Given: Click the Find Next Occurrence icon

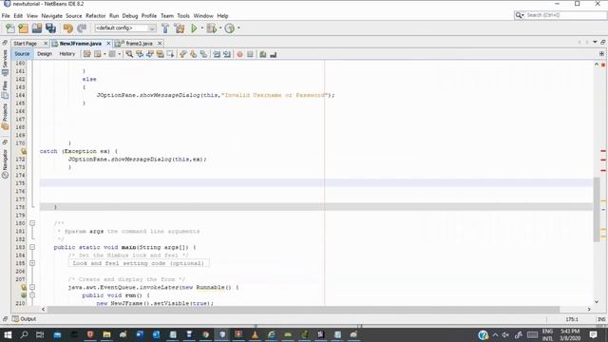Looking at the screenshot, I should 150,54.
